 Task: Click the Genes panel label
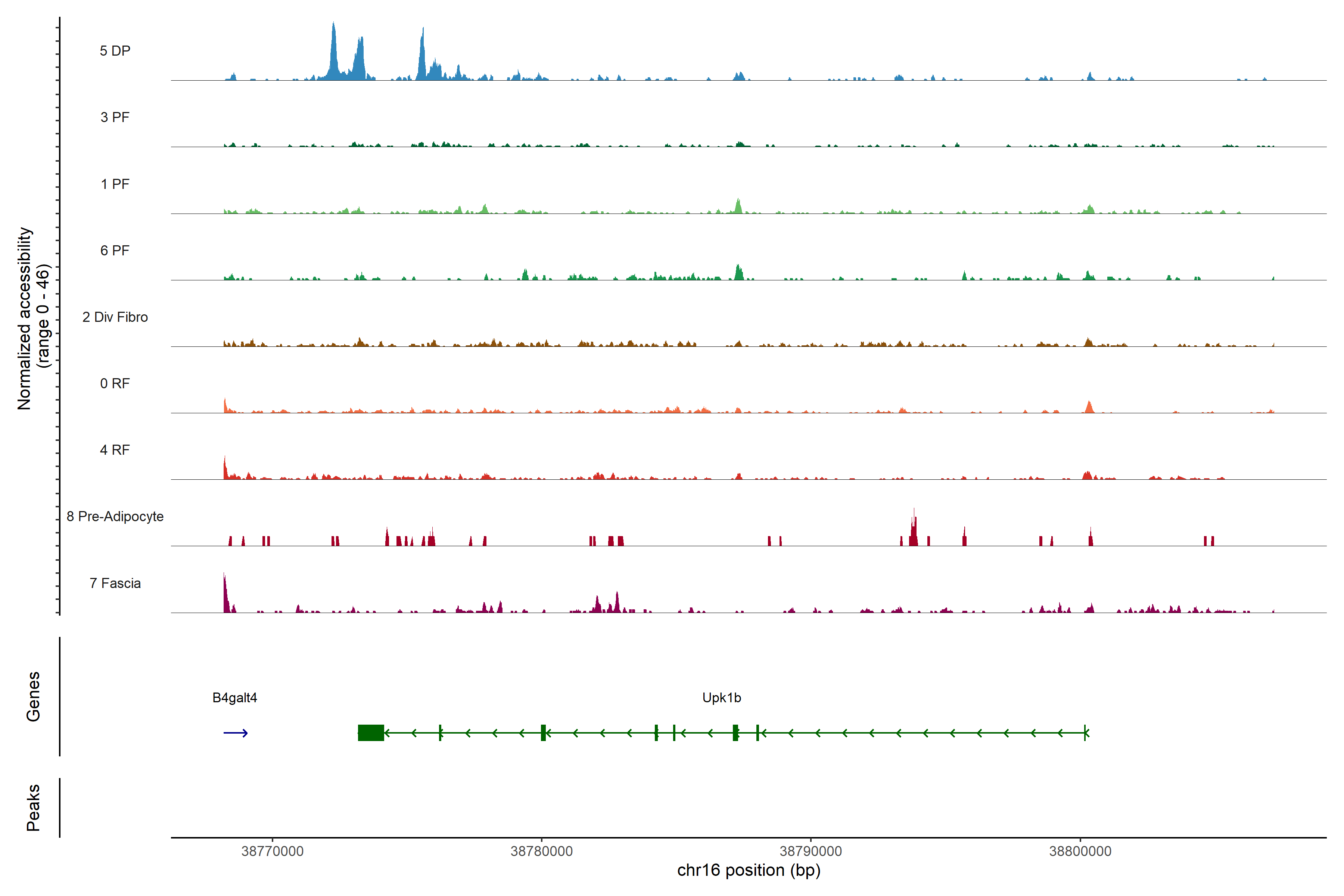[33, 697]
